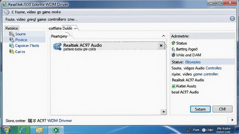Viewport: 239px width, 134px height.
Task: Click the Flen tray label
Action: pos(196,130)
